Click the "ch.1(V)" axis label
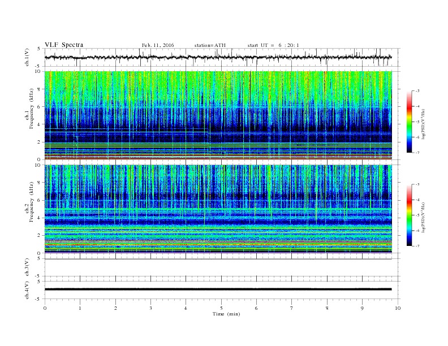This screenshot has height=346, width=448. coord(27,57)
